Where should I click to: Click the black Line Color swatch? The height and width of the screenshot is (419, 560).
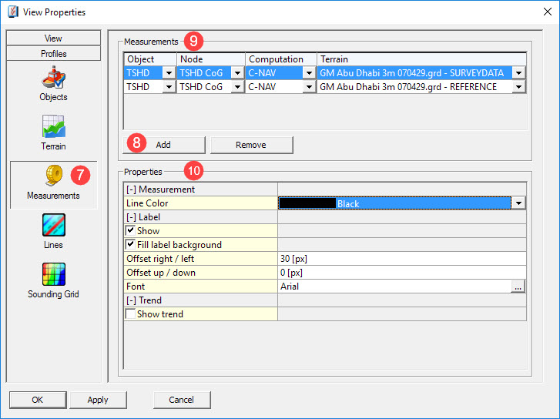(x=307, y=203)
